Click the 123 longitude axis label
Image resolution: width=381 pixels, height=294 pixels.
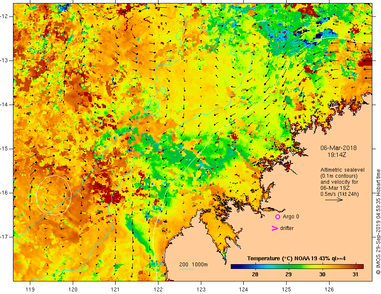coord(201,289)
